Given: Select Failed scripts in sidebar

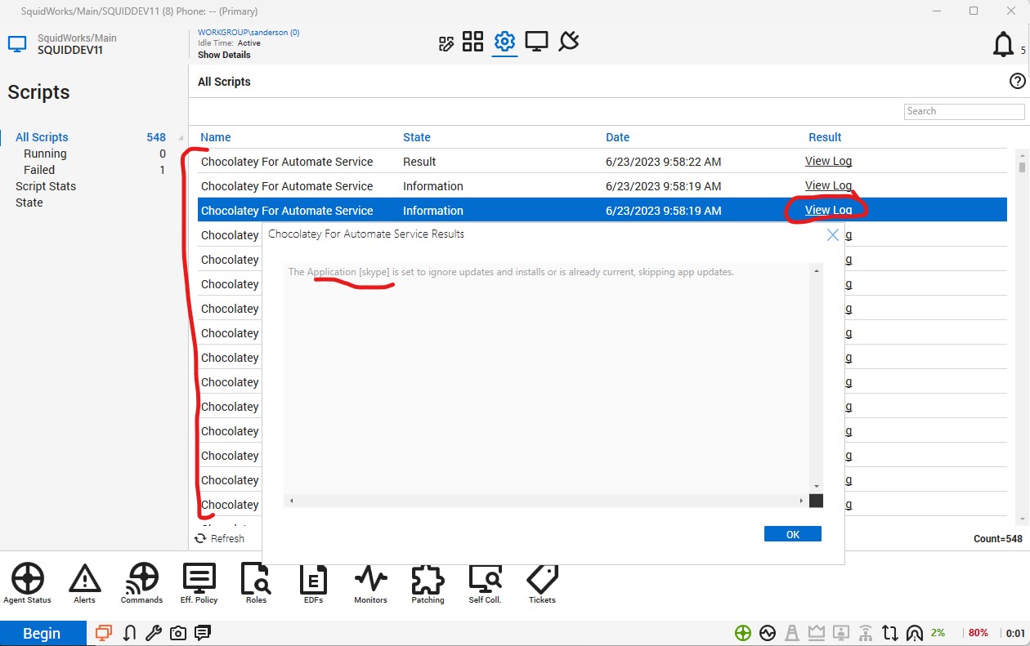Looking at the screenshot, I should pos(38,170).
